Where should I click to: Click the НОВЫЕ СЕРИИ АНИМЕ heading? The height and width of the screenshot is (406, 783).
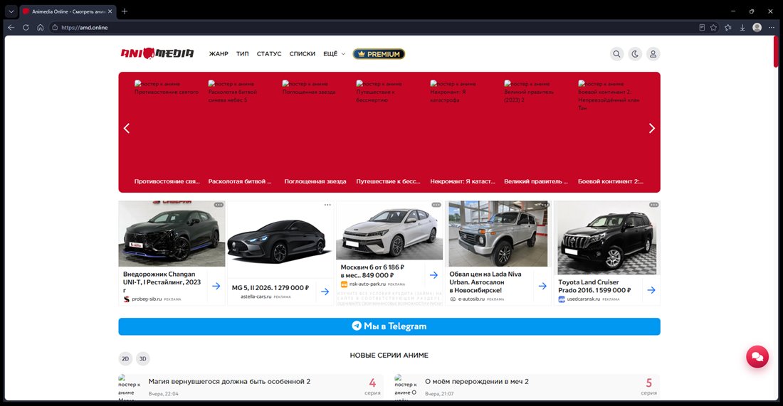pyautogui.click(x=389, y=355)
